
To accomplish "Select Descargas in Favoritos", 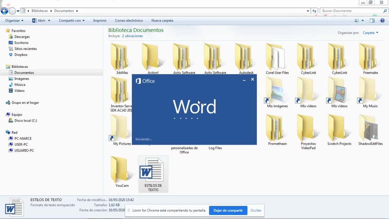I will (22, 37).
